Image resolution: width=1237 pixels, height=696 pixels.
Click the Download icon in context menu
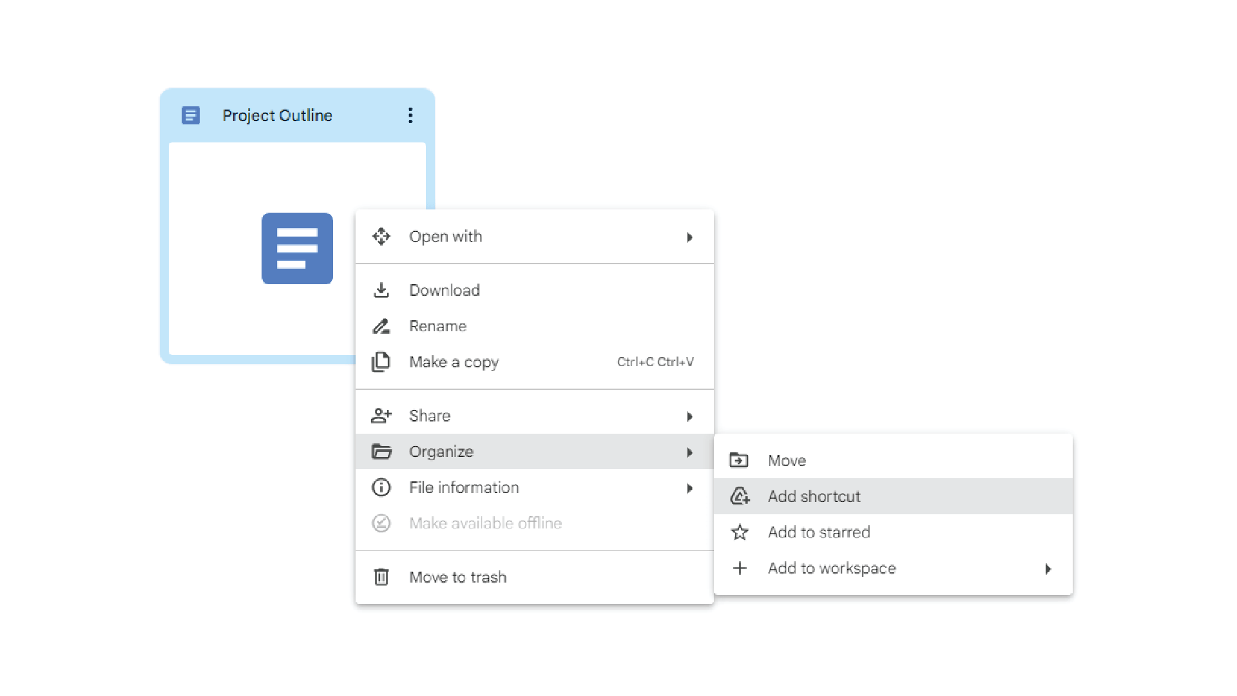(381, 290)
